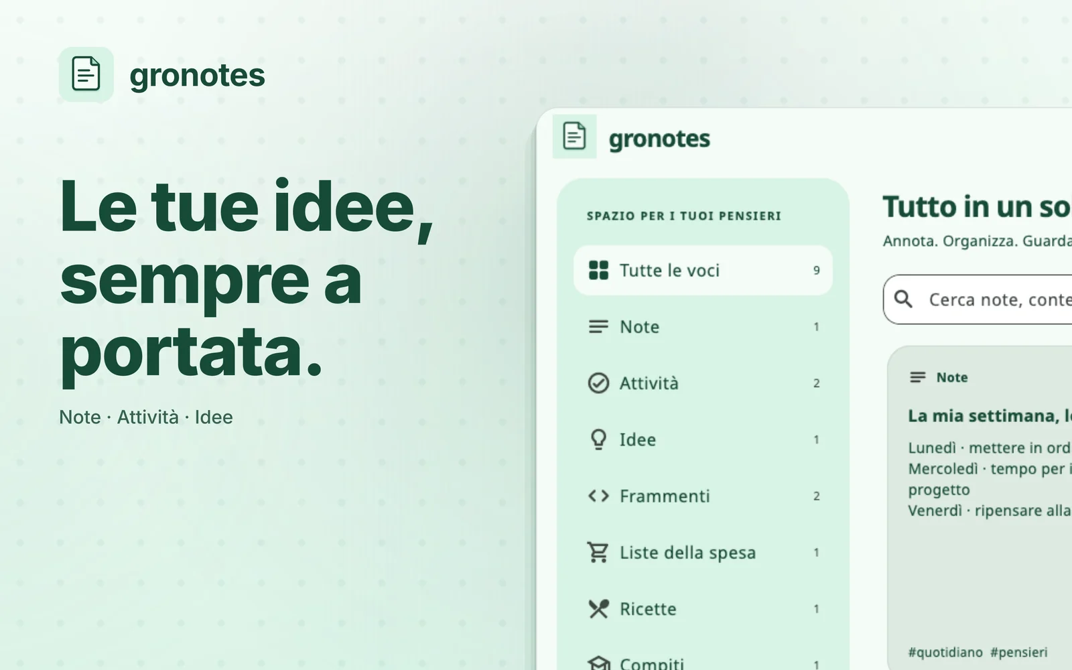Click the Tutte le voci count 9
Screen dimensions: 1072x670
(816, 270)
